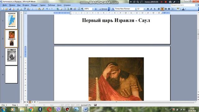199x112 pixels.
Task: Open Styles and Formatting pane icon
Action: click(x=113, y=9)
